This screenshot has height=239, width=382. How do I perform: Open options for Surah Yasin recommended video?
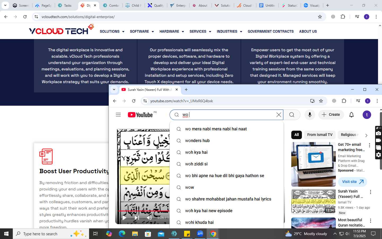pos(371,192)
